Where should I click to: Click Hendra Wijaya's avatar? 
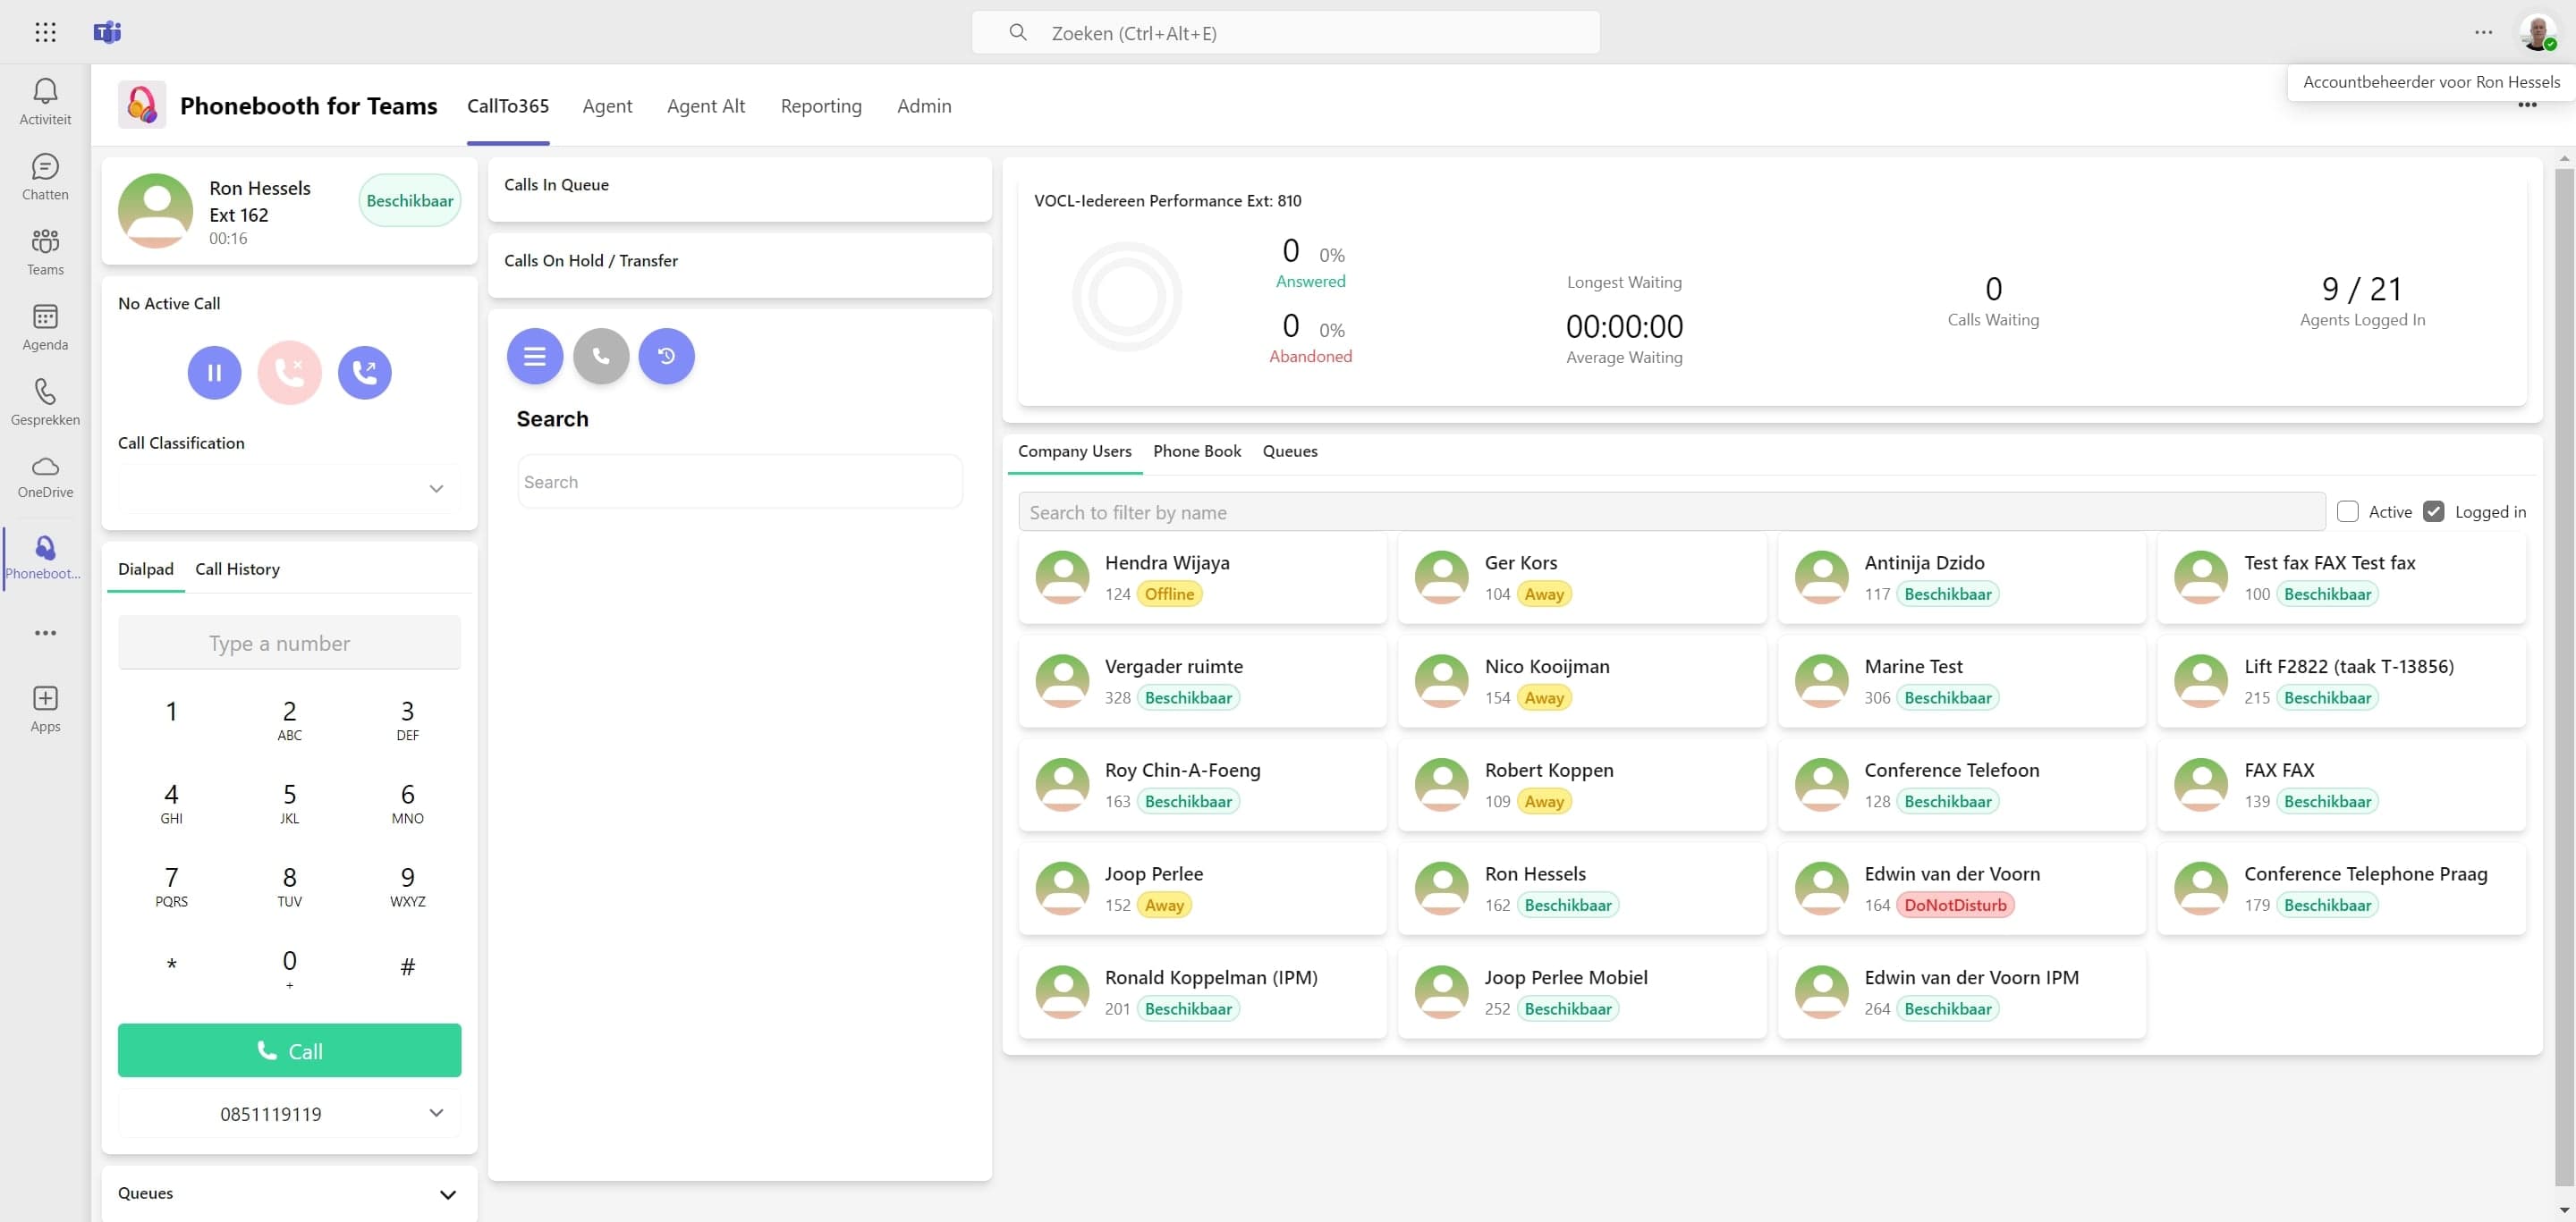(x=1062, y=577)
